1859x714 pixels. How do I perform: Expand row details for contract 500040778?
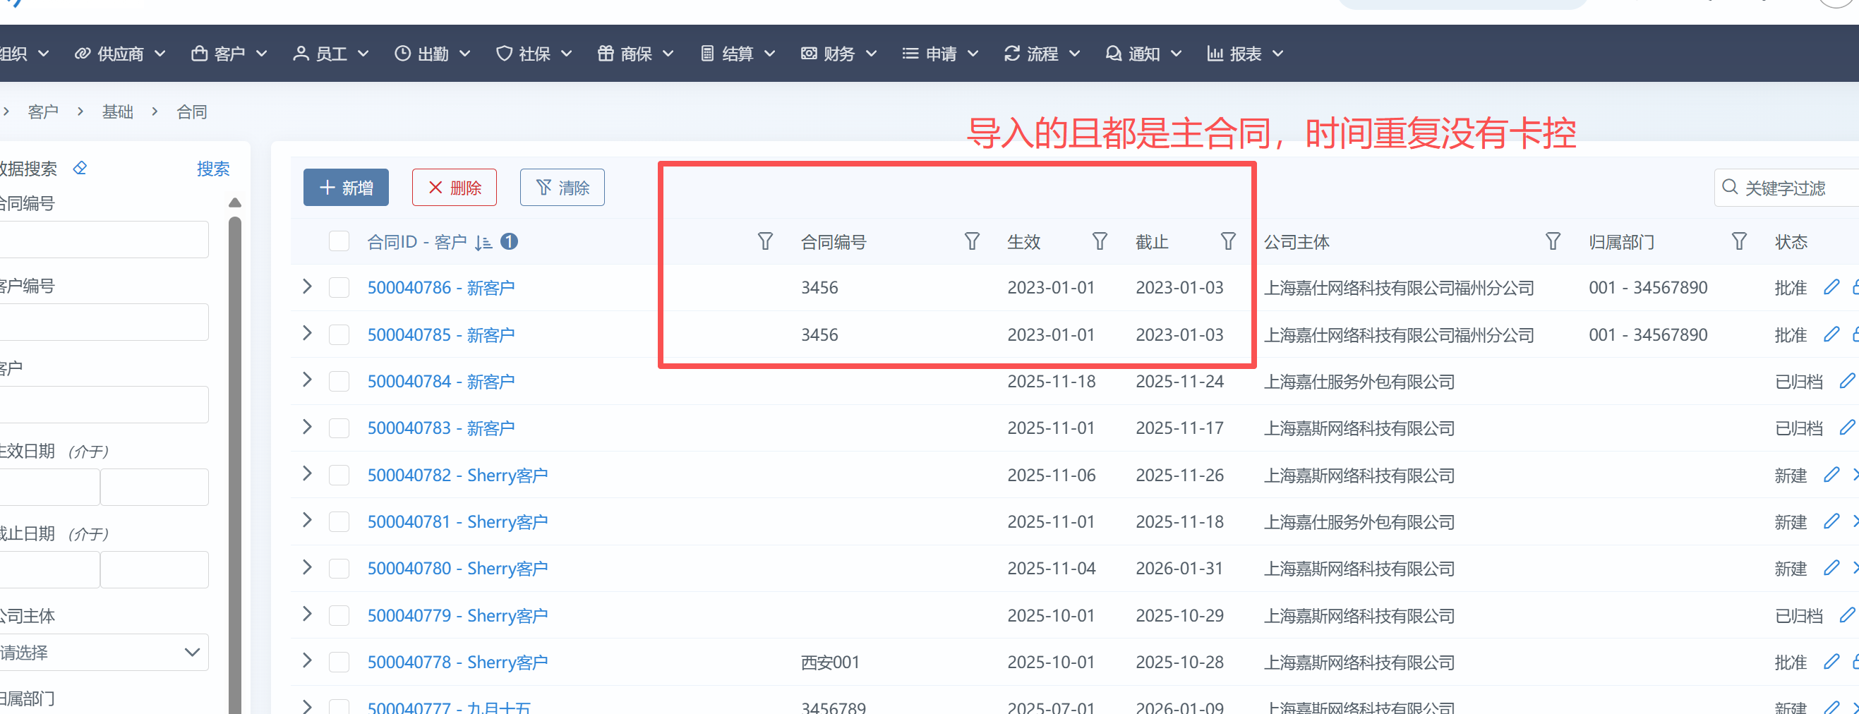coord(308,660)
